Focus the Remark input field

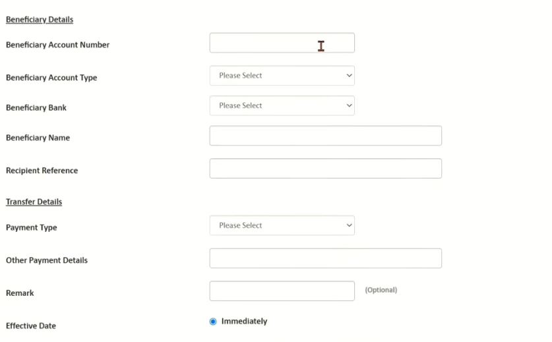pos(282,291)
